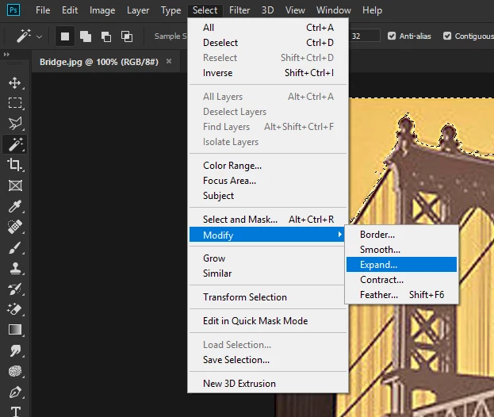Select the Gradient tool

pyautogui.click(x=15, y=330)
